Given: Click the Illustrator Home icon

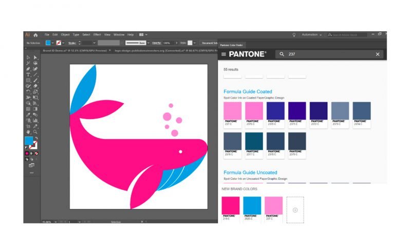Looking at the screenshot, I should [35, 34].
